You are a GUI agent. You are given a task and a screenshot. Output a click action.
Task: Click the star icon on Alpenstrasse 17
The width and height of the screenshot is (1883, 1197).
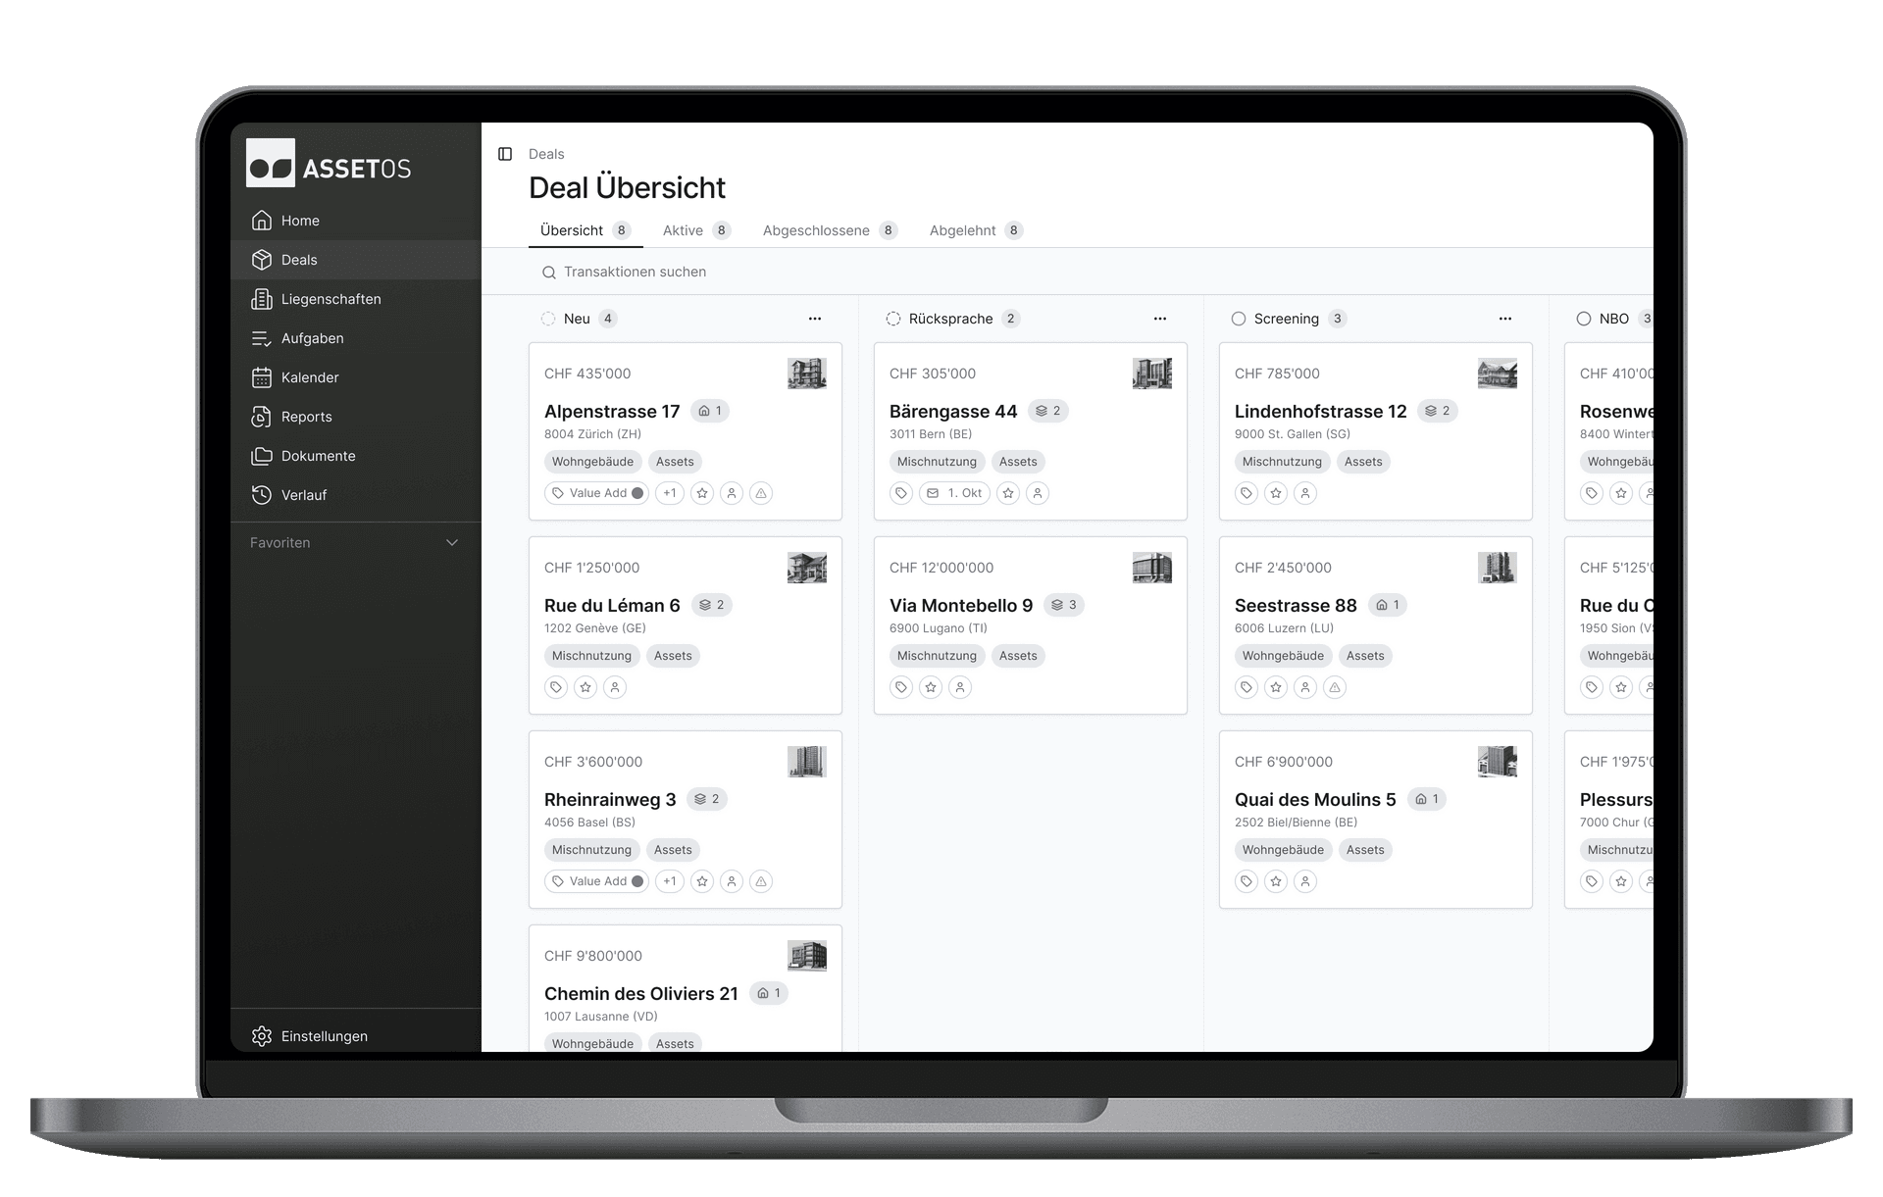click(x=702, y=493)
